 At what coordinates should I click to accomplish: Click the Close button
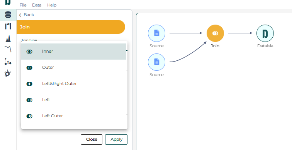tap(92, 139)
